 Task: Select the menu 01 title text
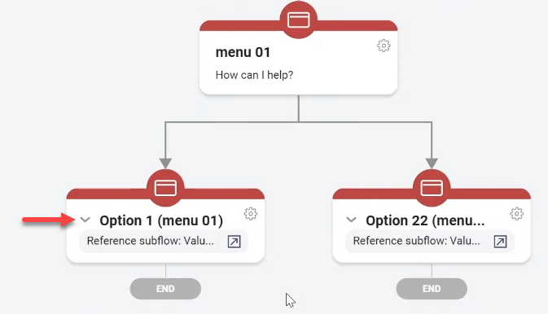pyautogui.click(x=243, y=52)
